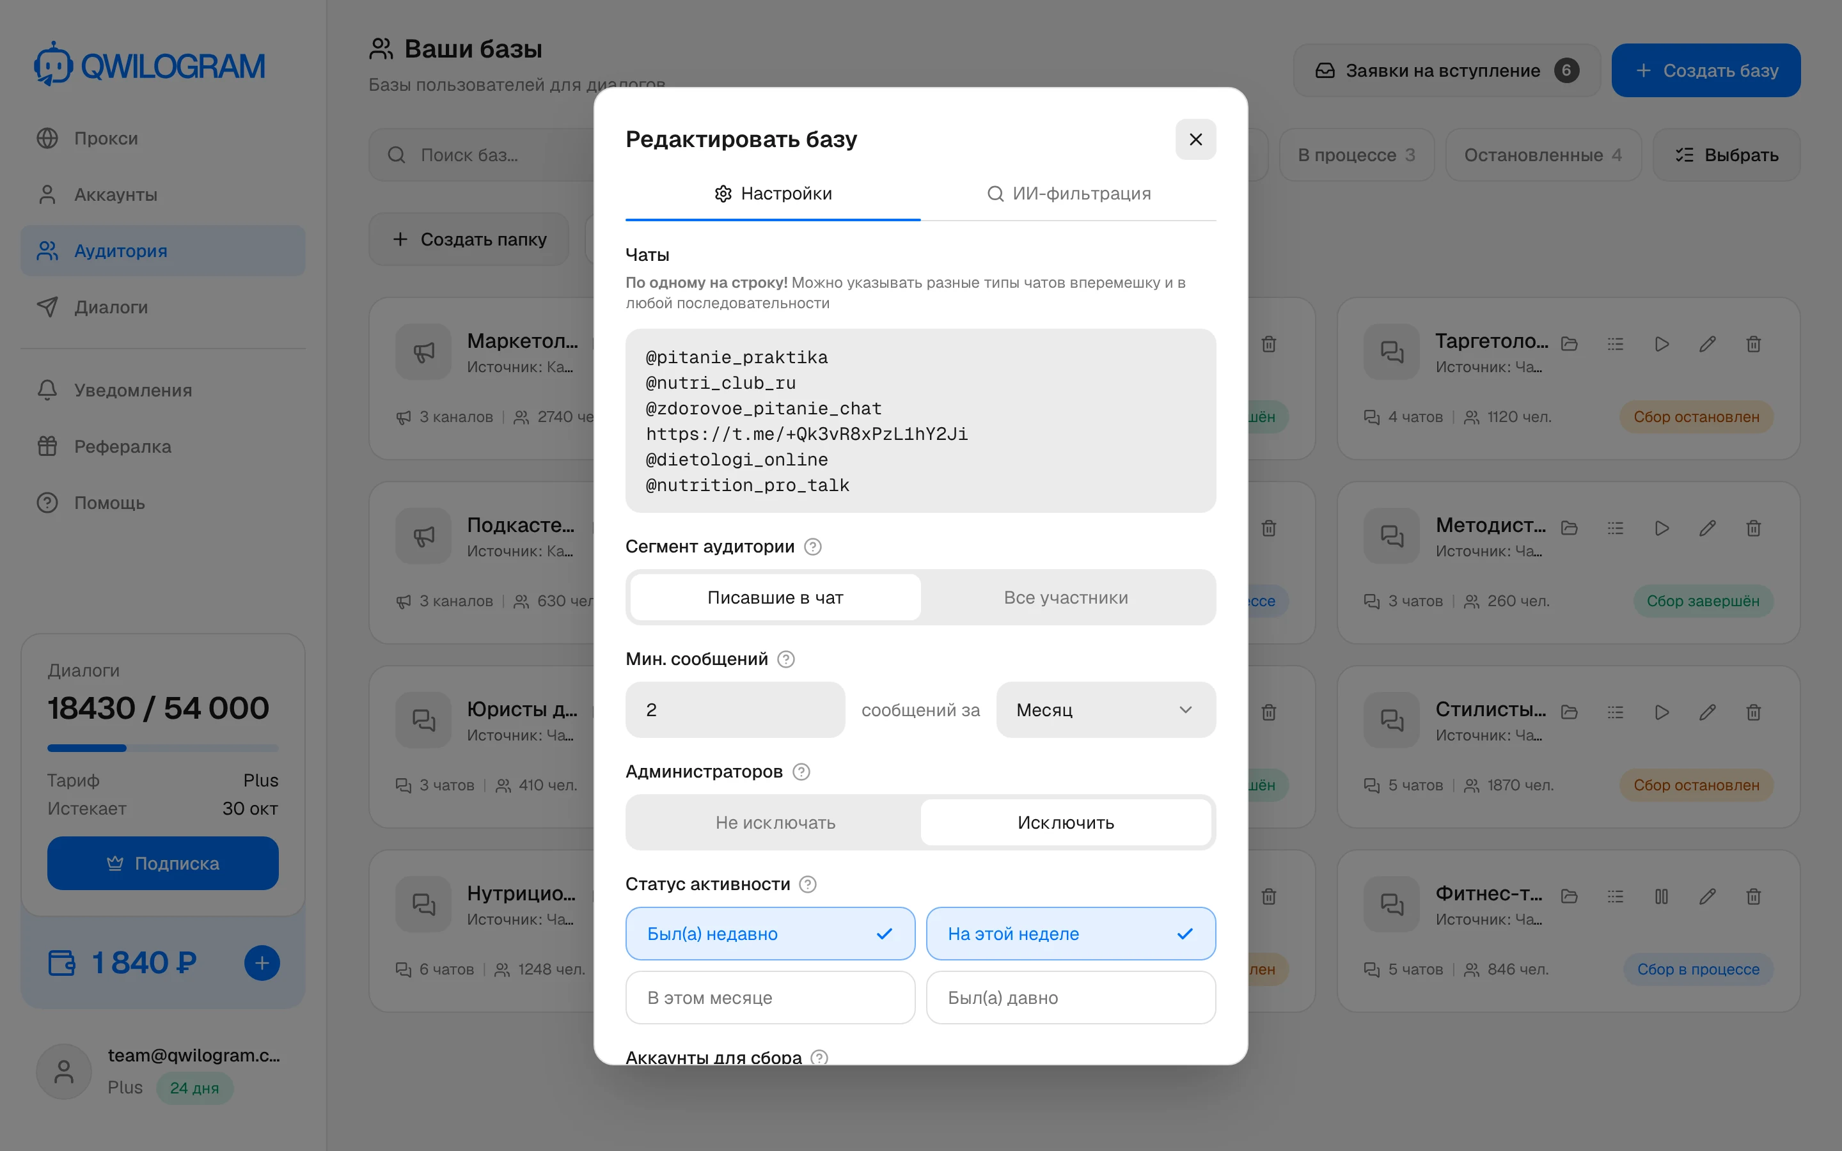
Task: Choose Не исключать for administrators
Action: coord(775,822)
